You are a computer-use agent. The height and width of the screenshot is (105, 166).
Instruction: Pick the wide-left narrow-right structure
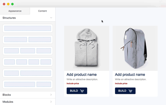tap(28, 84)
